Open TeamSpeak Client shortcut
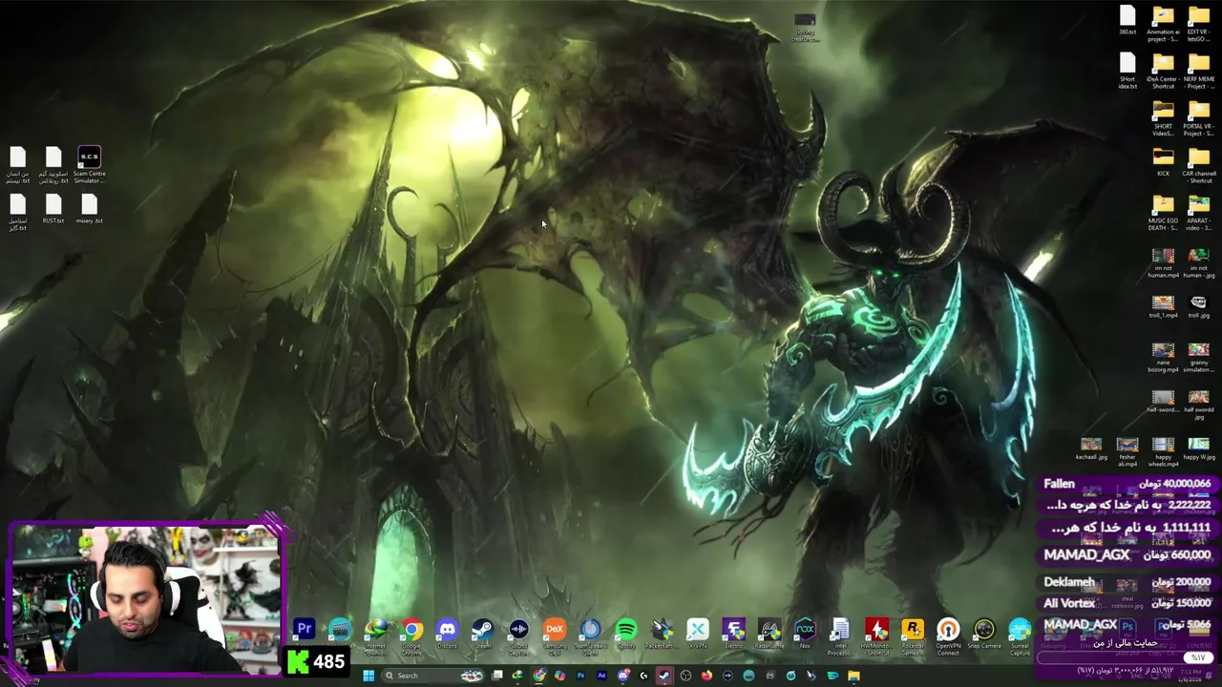This screenshot has height=687, width=1222. (590, 635)
